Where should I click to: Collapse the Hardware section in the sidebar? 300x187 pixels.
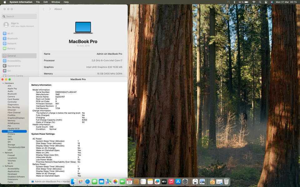(3, 83)
